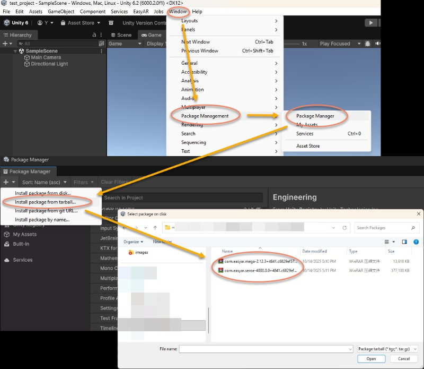Open Services in Package Manager sidebar

(x=22, y=260)
